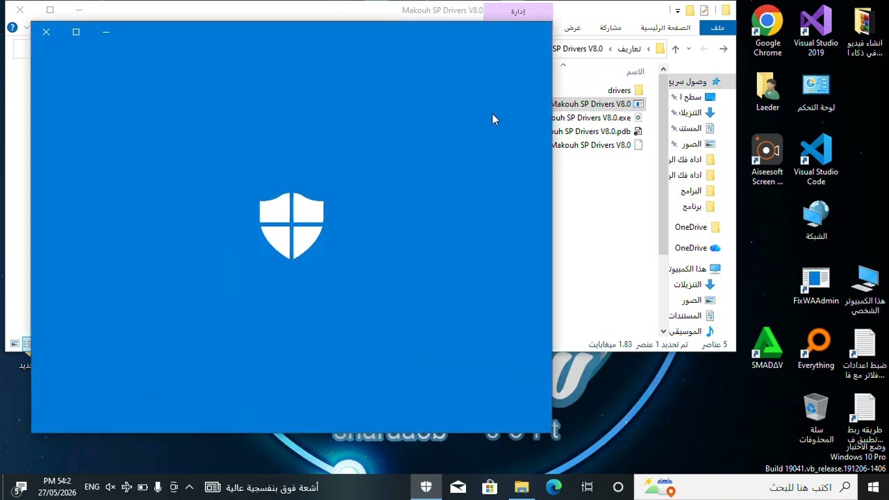Expand breadcrumb chevron after تعاريف
The image size is (889, 500).
point(610,49)
